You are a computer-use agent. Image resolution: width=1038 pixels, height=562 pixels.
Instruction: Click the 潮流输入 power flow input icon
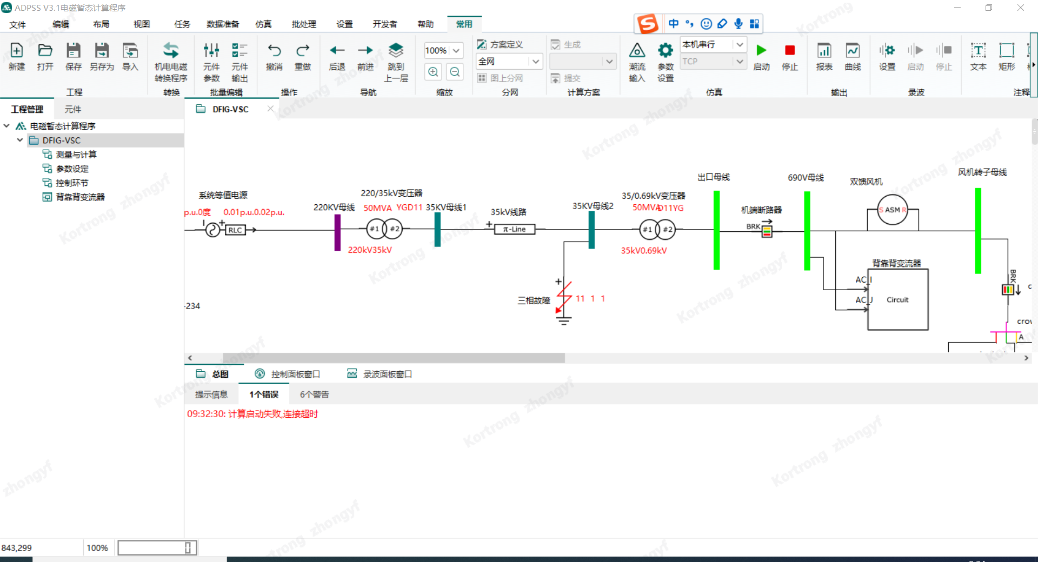637,51
